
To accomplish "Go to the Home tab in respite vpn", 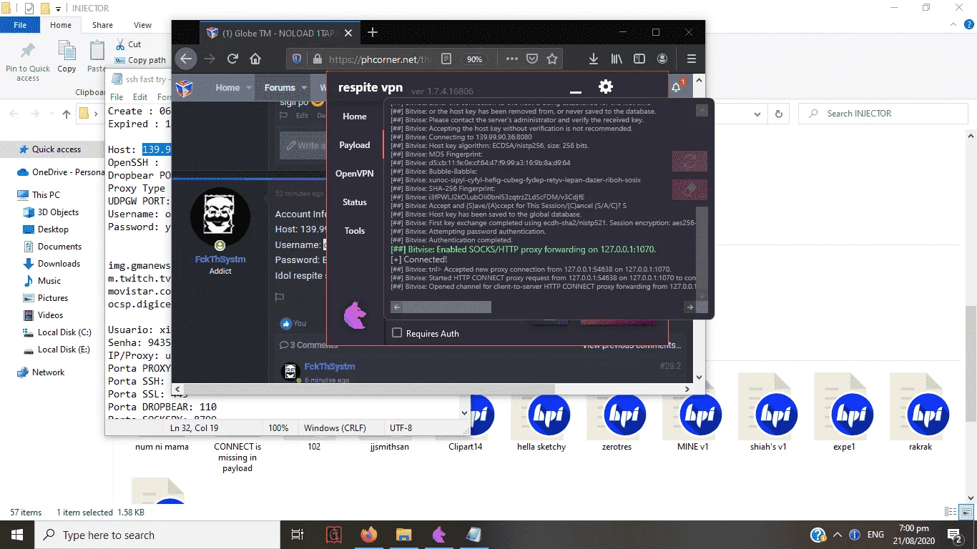I will click(x=355, y=117).
